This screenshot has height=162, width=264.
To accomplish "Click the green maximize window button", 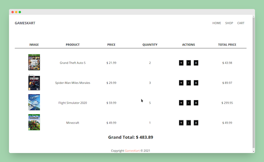I will click(20, 12).
